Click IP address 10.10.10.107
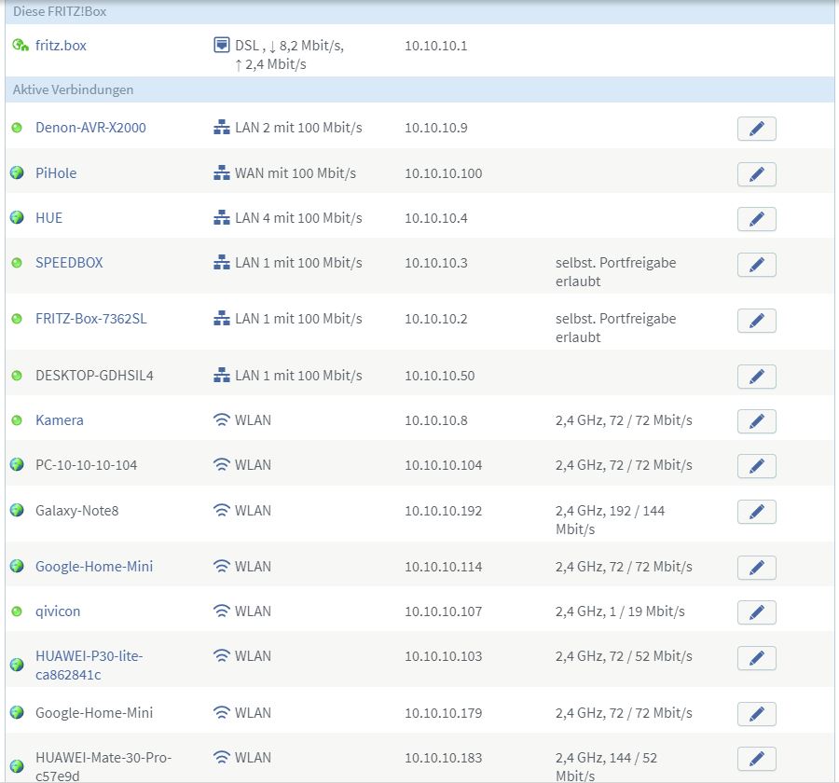The height and width of the screenshot is (783, 839). tap(443, 611)
